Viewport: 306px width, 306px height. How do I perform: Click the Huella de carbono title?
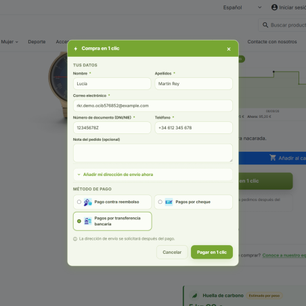tap(223, 296)
